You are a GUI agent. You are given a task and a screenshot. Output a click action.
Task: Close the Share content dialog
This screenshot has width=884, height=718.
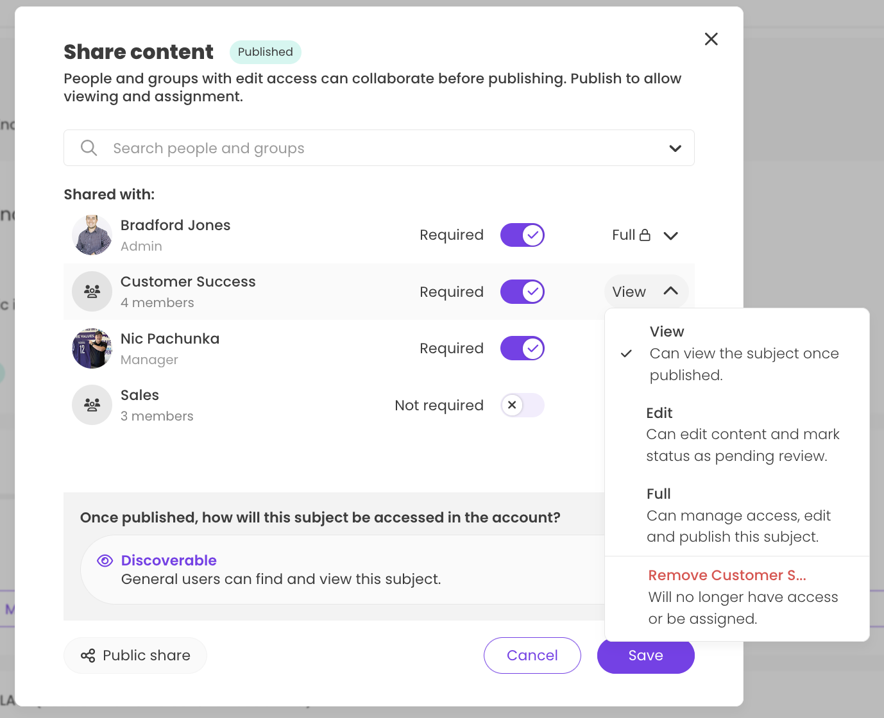click(x=711, y=39)
